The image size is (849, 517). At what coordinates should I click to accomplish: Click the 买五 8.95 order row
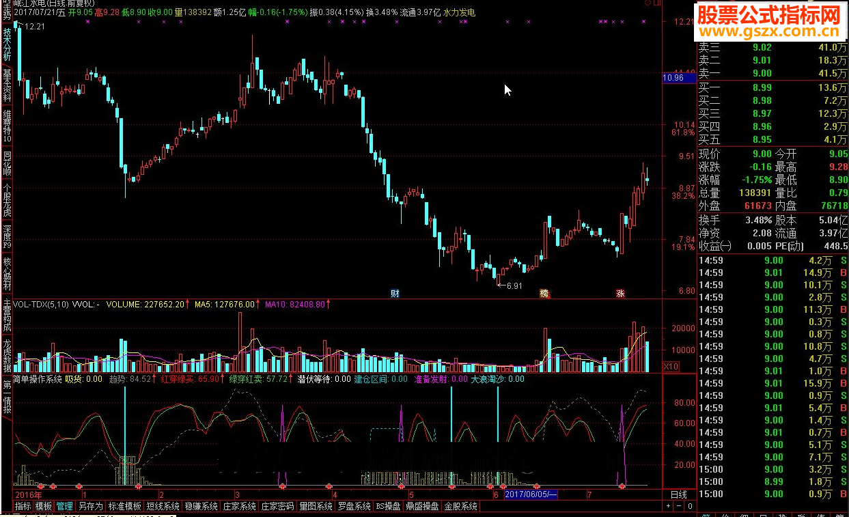point(773,139)
